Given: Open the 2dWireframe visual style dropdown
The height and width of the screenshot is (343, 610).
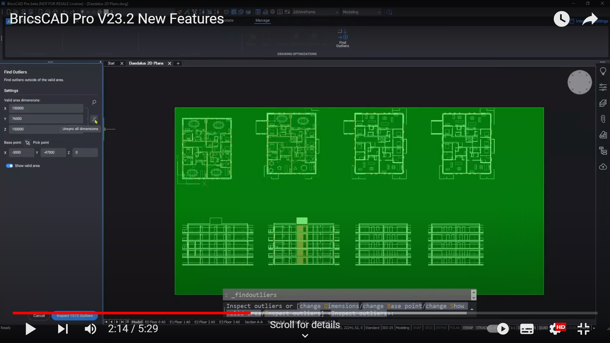Looking at the screenshot, I should (315, 12).
